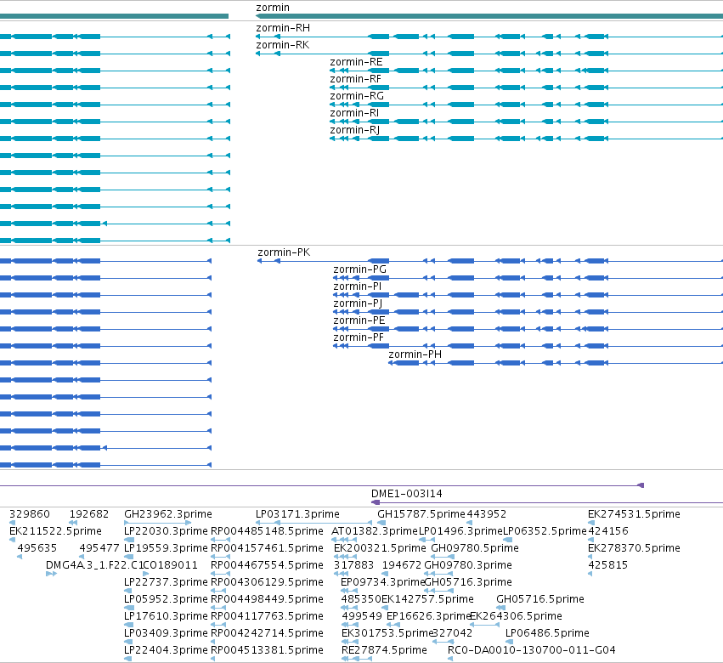Select the zormin-RK transcript label
723x663 pixels.
[283, 45]
